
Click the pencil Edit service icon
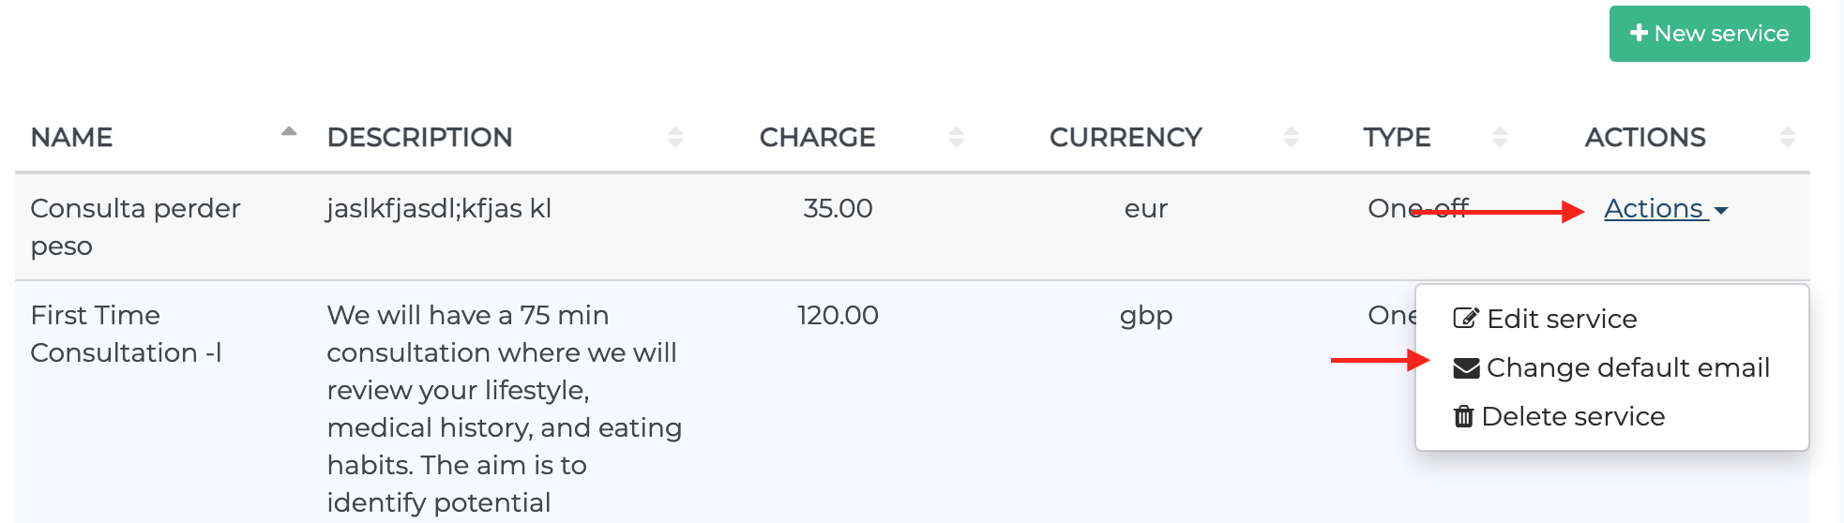click(1466, 319)
